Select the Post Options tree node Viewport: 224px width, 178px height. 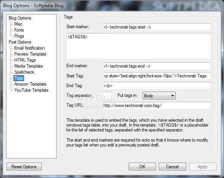click(20, 42)
